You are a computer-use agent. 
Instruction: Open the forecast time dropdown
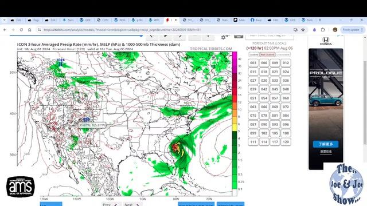pyautogui.click(x=270, y=36)
